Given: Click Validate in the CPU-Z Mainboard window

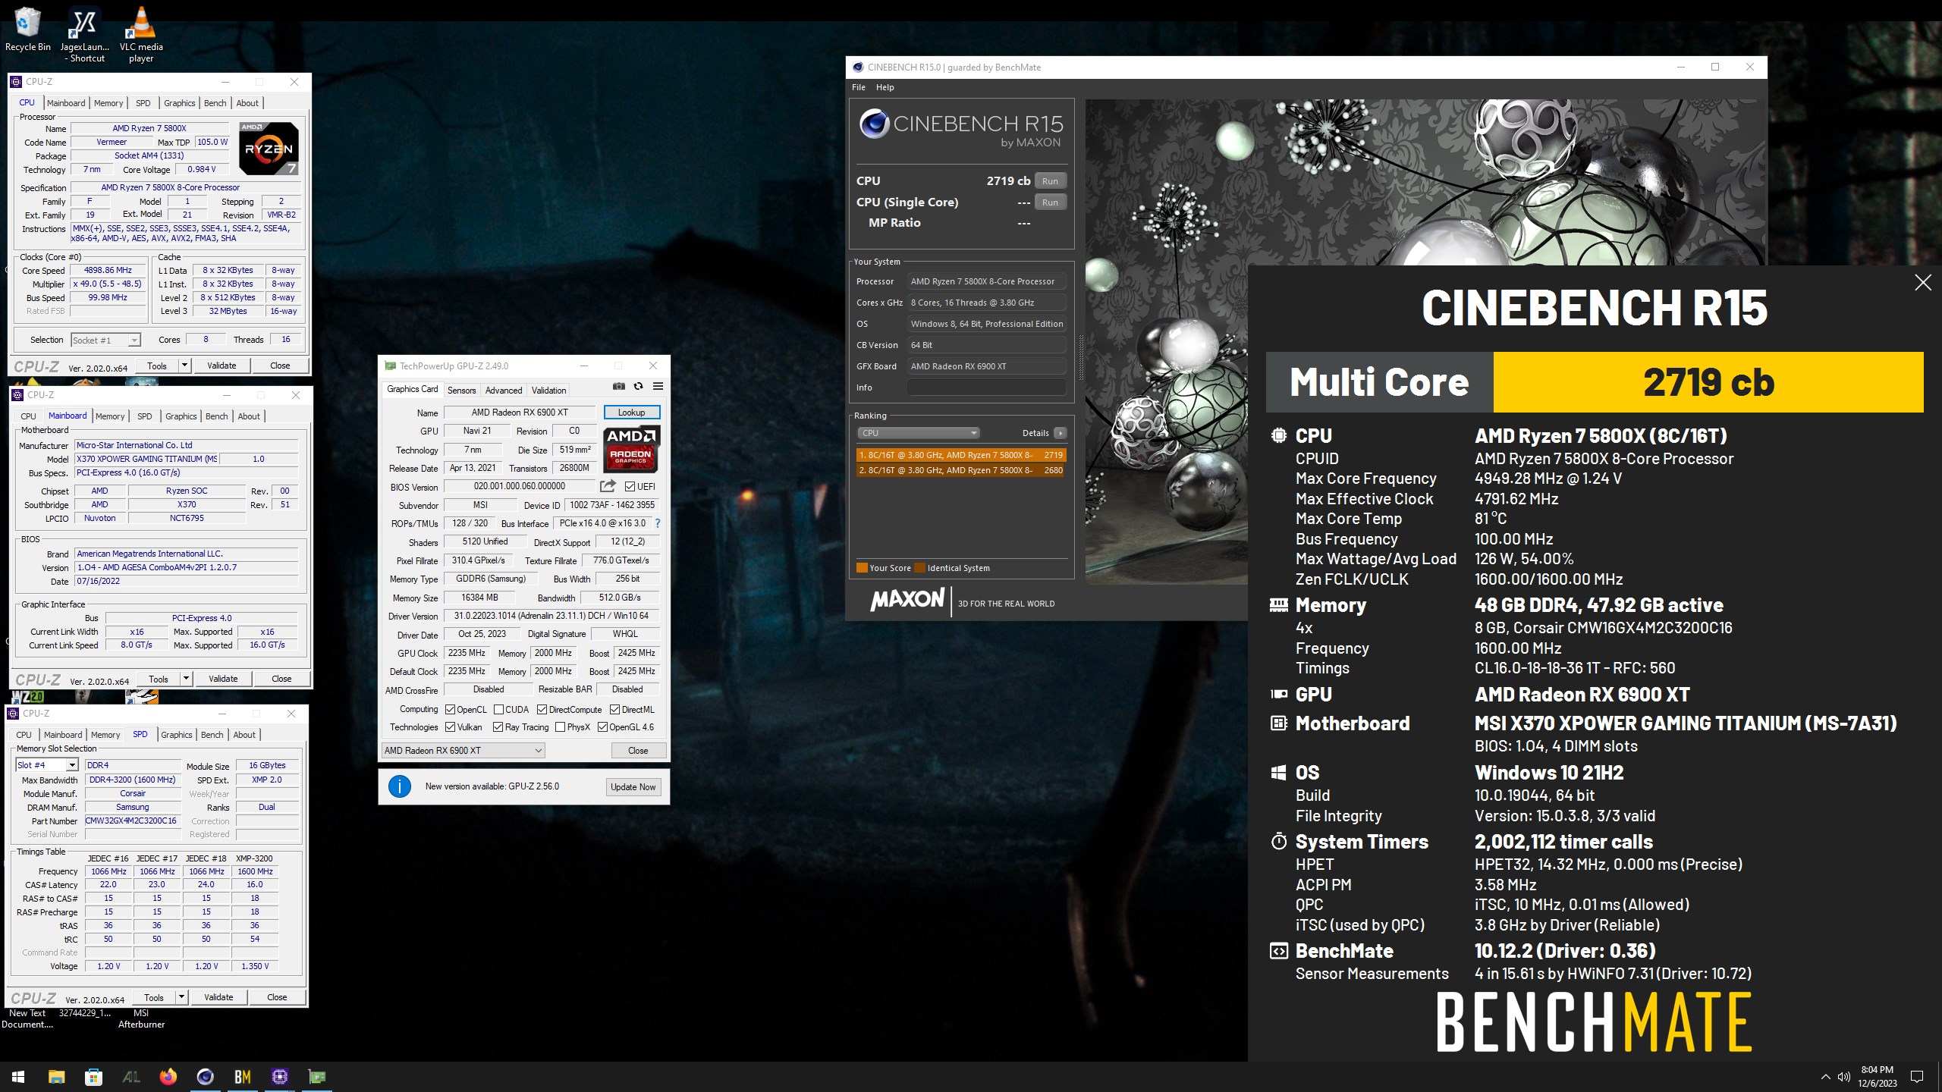Looking at the screenshot, I should 223,679.
